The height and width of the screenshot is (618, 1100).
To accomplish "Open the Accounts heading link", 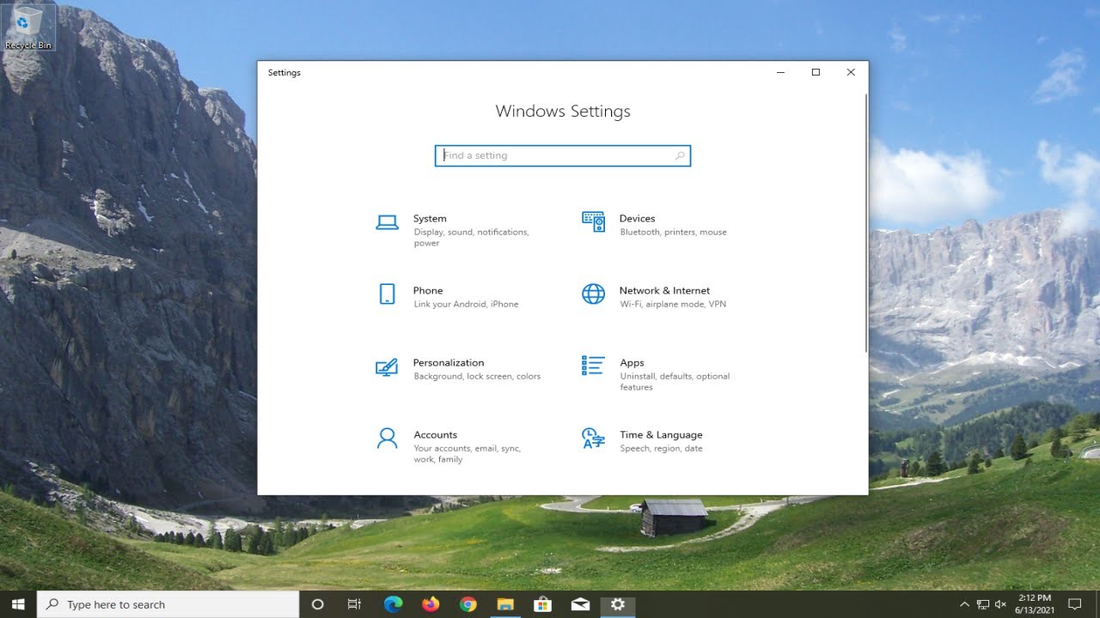I will [435, 435].
